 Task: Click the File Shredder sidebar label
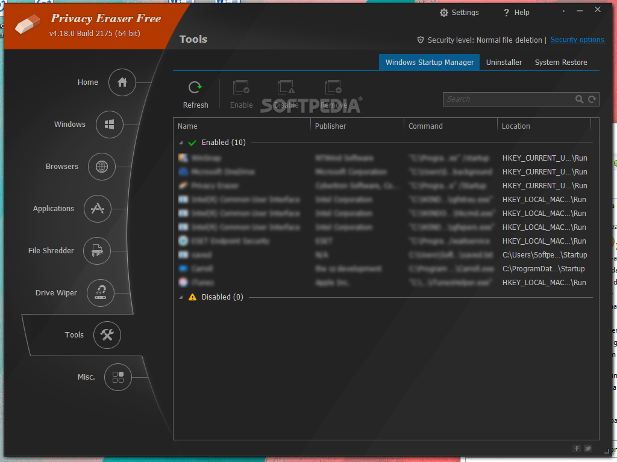pyautogui.click(x=51, y=251)
